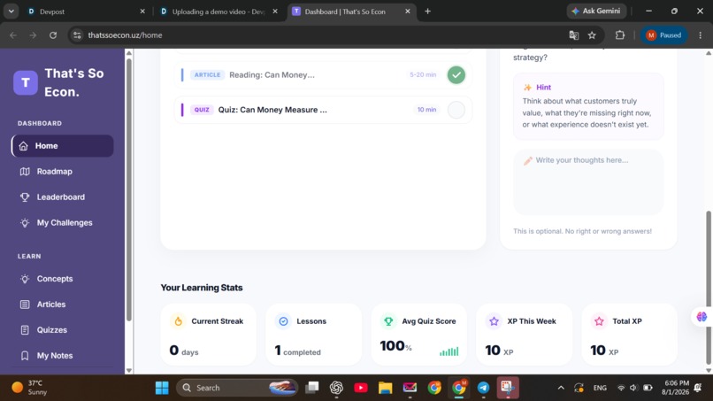Switch to the Devpost tab
713x401 pixels.
click(87, 12)
